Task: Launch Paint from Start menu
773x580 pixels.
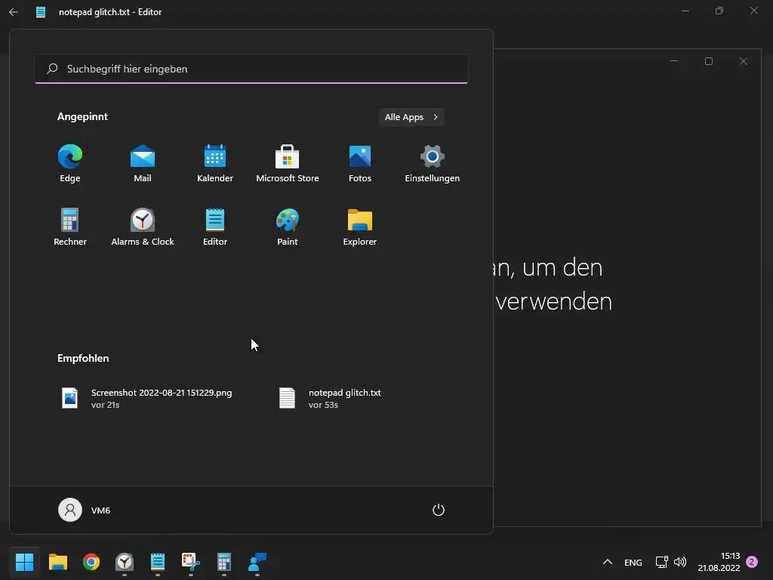Action: tap(288, 227)
